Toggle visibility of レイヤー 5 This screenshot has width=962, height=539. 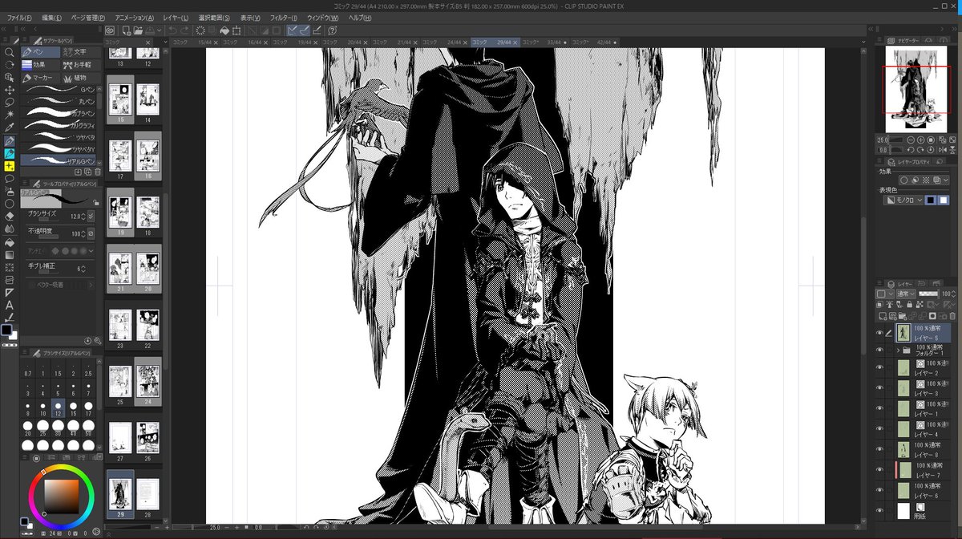coord(879,333)
